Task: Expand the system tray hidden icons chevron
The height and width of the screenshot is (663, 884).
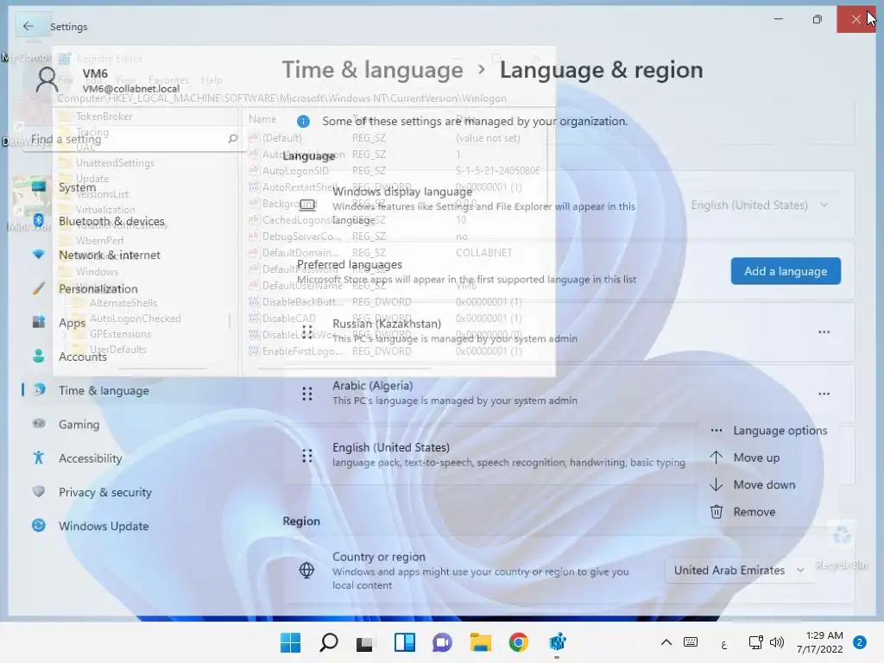Action: pos(666,642)
